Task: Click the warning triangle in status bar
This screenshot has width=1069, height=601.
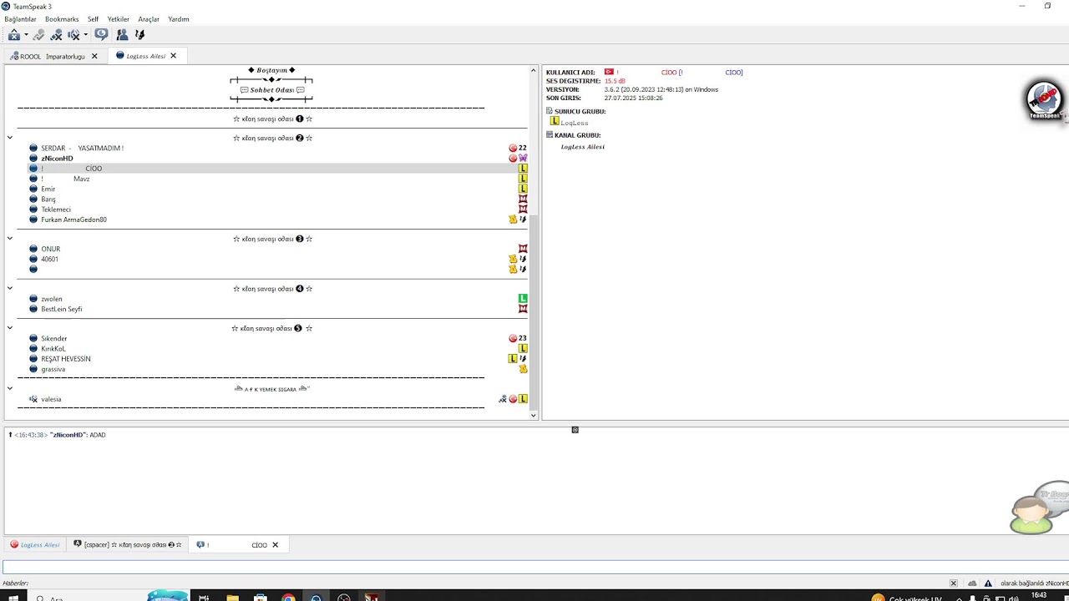Action: coord(989,583)
